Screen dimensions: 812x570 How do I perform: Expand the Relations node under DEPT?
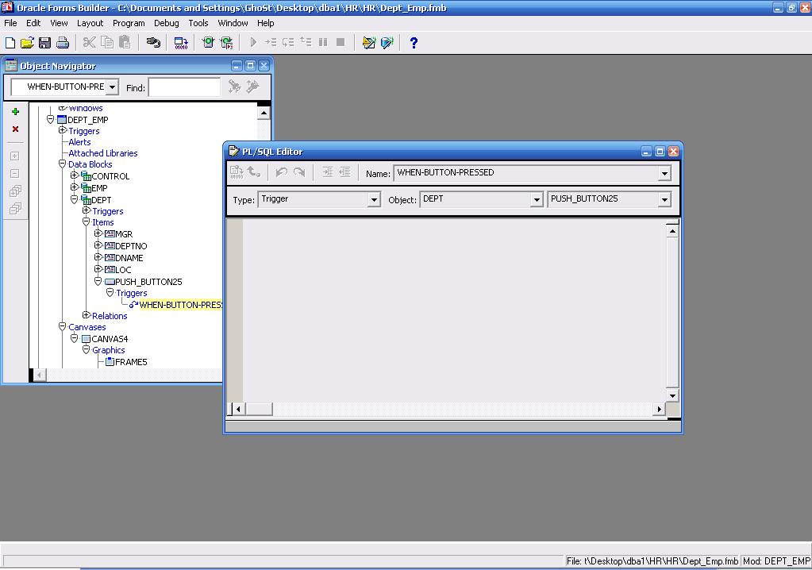tap(86, 315)
